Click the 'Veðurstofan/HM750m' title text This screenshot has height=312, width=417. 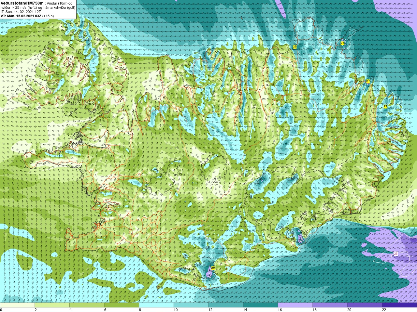coord(22,3)
